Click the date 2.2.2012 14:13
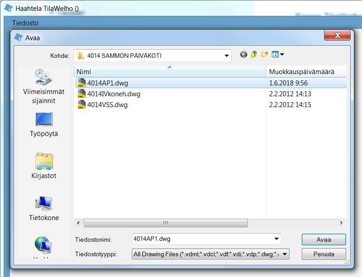 (x=290, y=94)
